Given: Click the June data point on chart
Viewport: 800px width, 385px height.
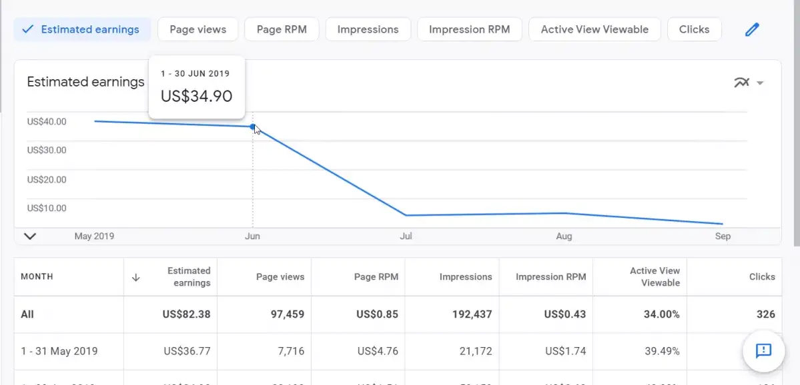Looking at the screenshot, I should [252, 127].
